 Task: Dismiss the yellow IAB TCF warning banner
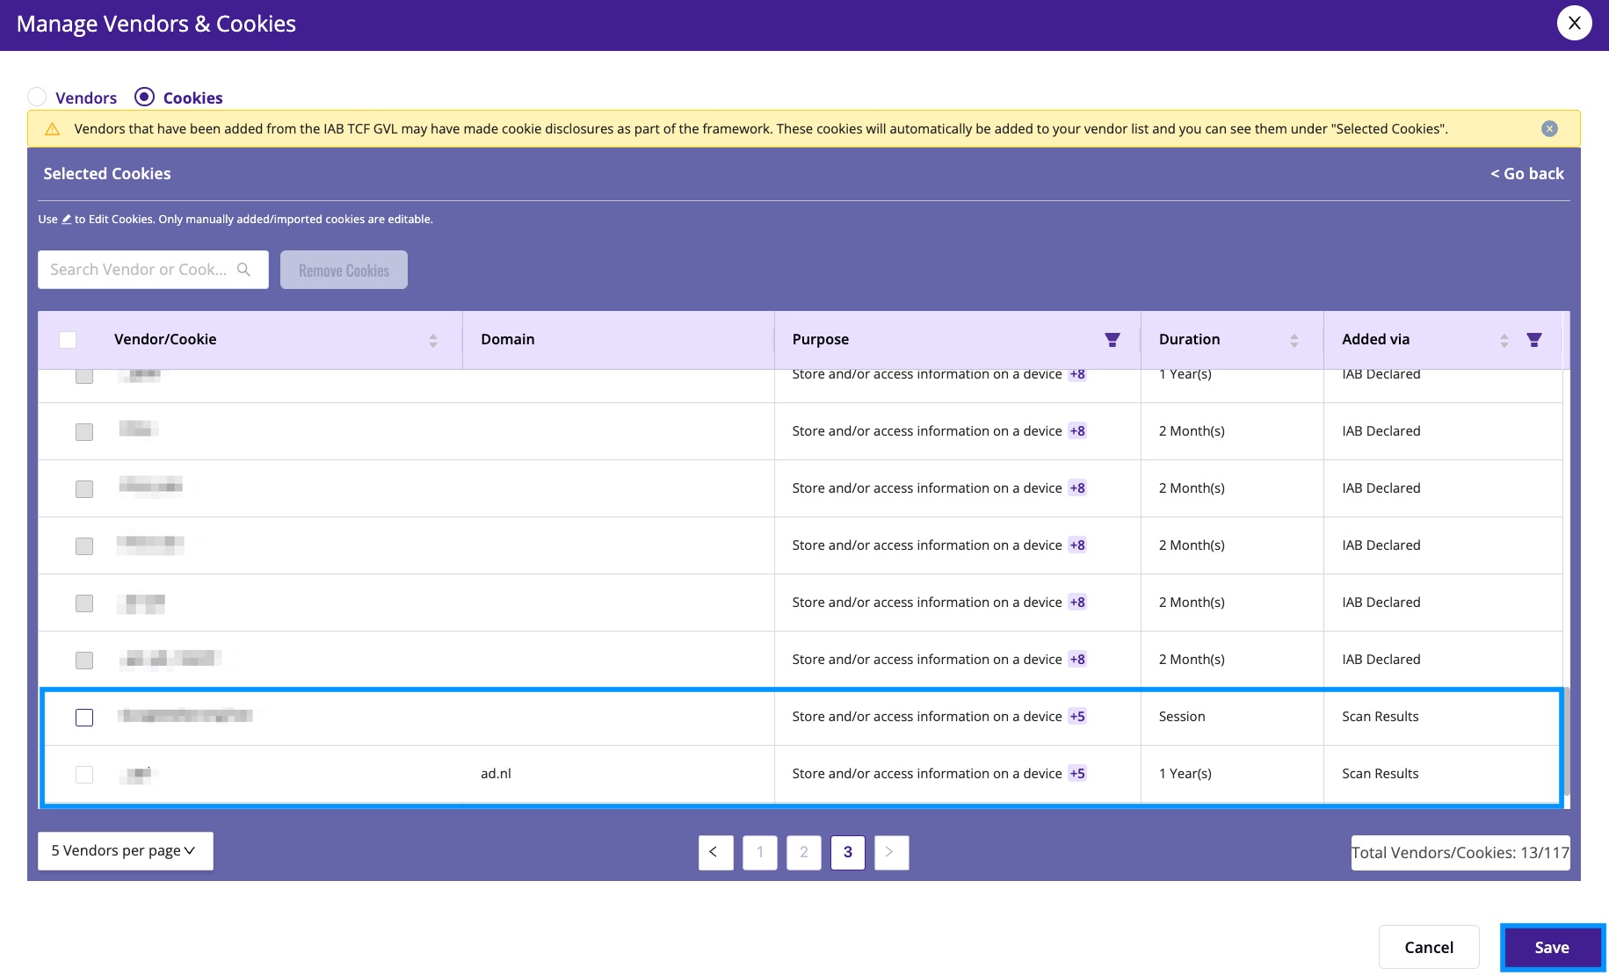click(x=1549, y=129)
